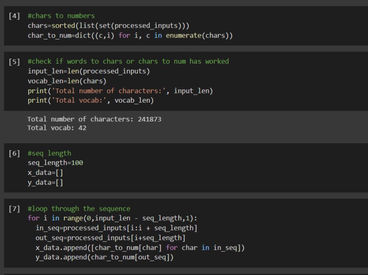This screenshot has height=275, width=368.
Task: Click the cell [5] execution indicator
Action: 14,62
